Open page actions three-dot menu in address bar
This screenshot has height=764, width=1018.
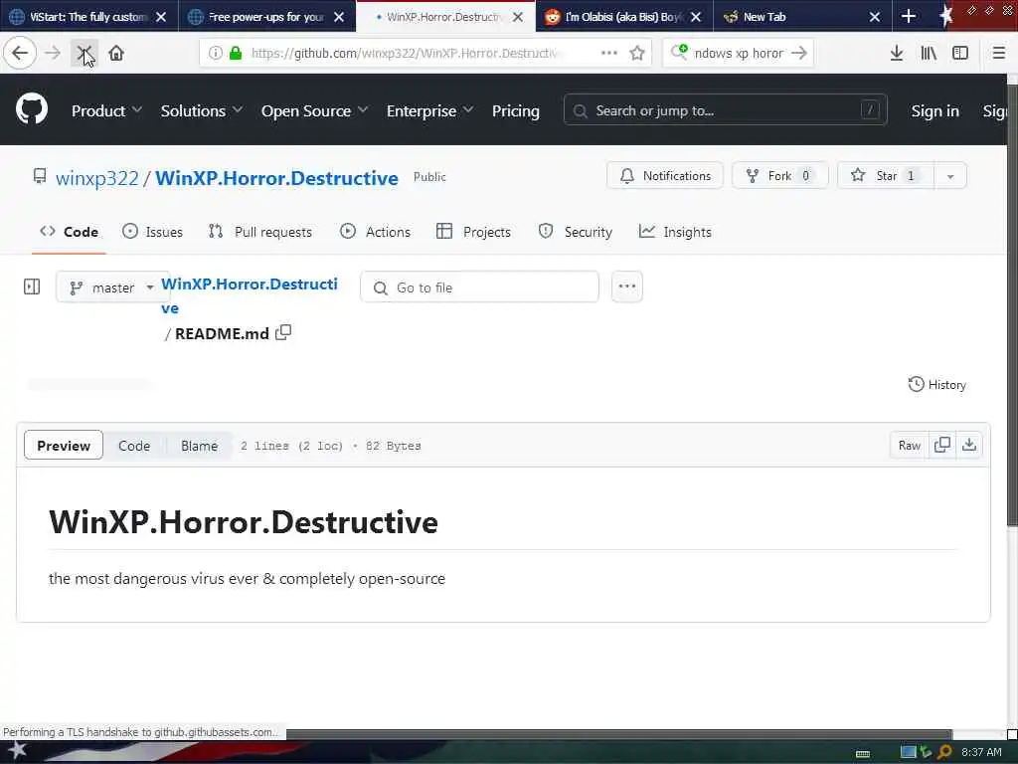(609, 53)
